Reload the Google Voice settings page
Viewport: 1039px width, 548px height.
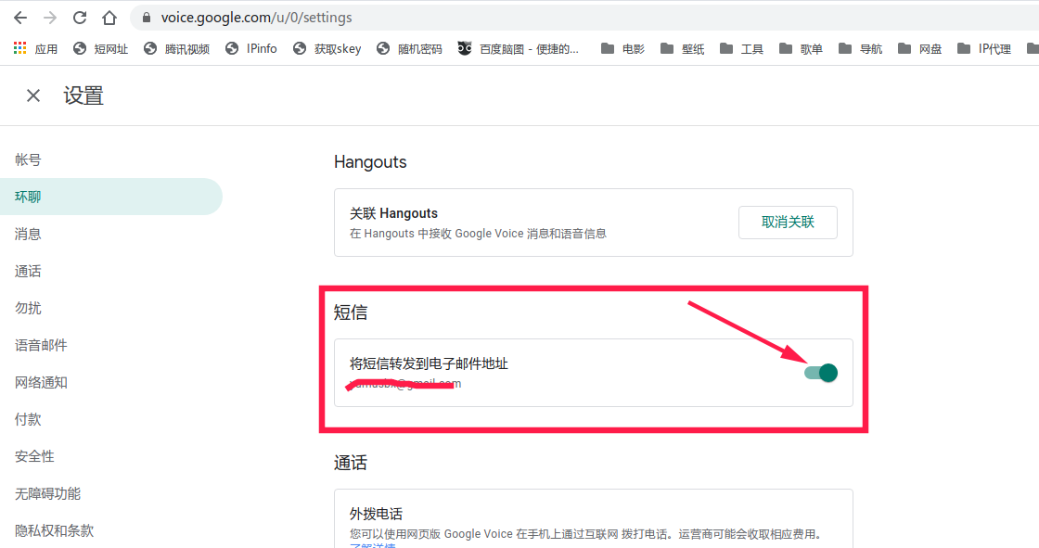click(80, 18)
